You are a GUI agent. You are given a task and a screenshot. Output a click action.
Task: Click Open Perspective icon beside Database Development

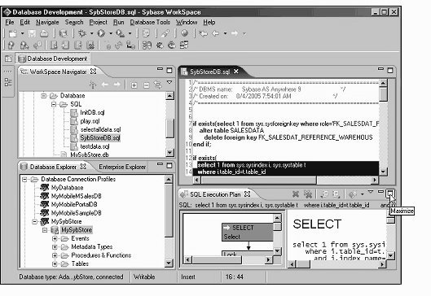point(8,59)
